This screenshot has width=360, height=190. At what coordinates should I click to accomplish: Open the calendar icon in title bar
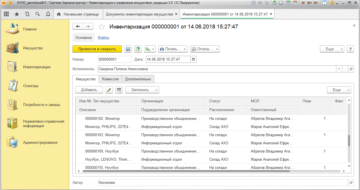(295, 3)
